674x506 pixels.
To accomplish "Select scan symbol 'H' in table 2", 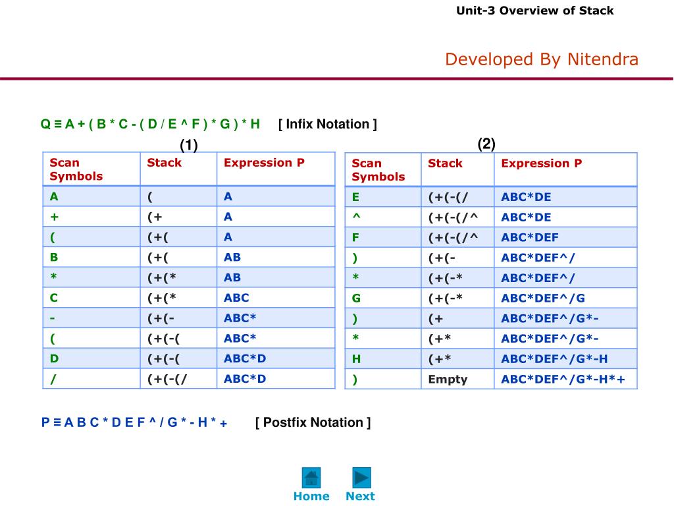I will tap(356, 359).
